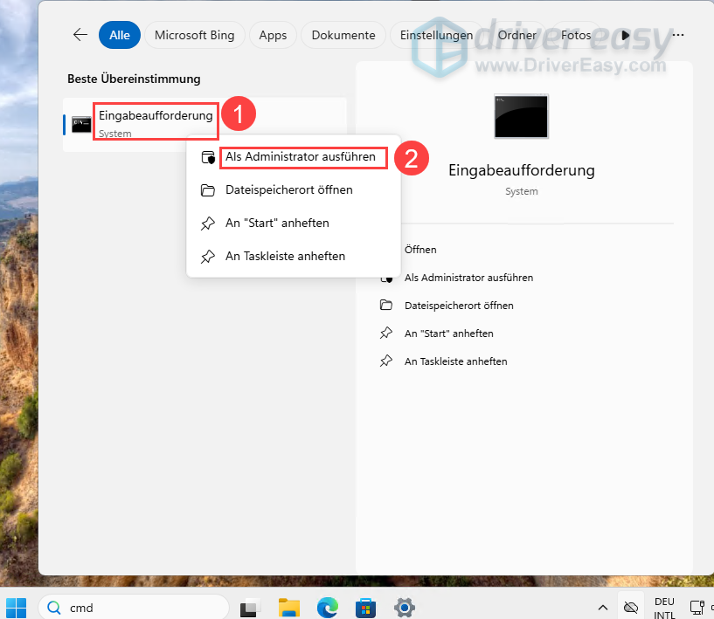The width and height of the screenshot is (714, 619).
Task: Click Öffnen in the right details pane
Action: (420, 250)
